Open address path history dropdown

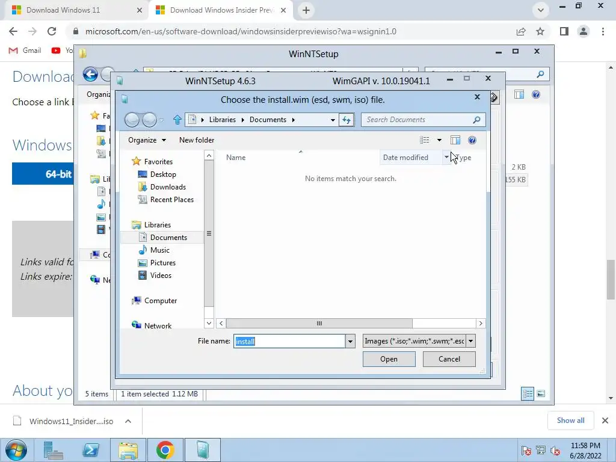[333, 120]
